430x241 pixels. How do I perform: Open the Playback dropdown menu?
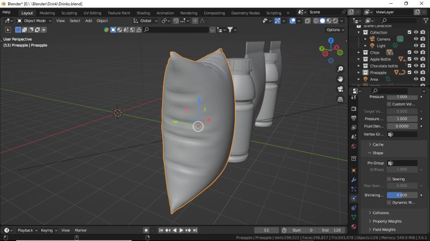(27, 230)
